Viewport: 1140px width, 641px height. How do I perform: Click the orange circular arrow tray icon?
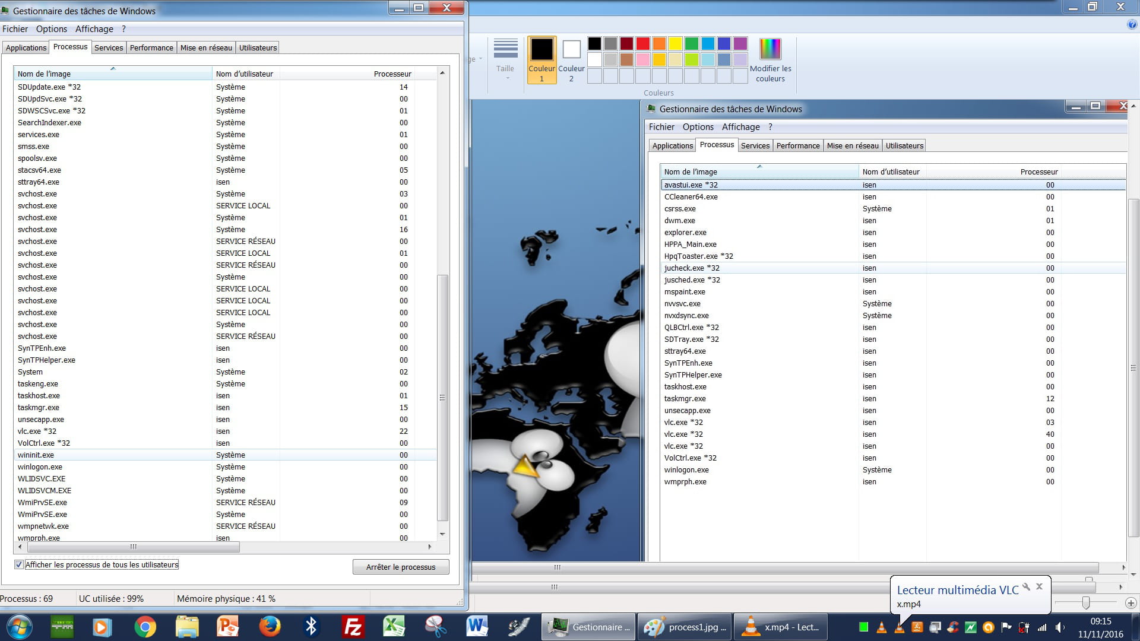(x=989, y=627)
